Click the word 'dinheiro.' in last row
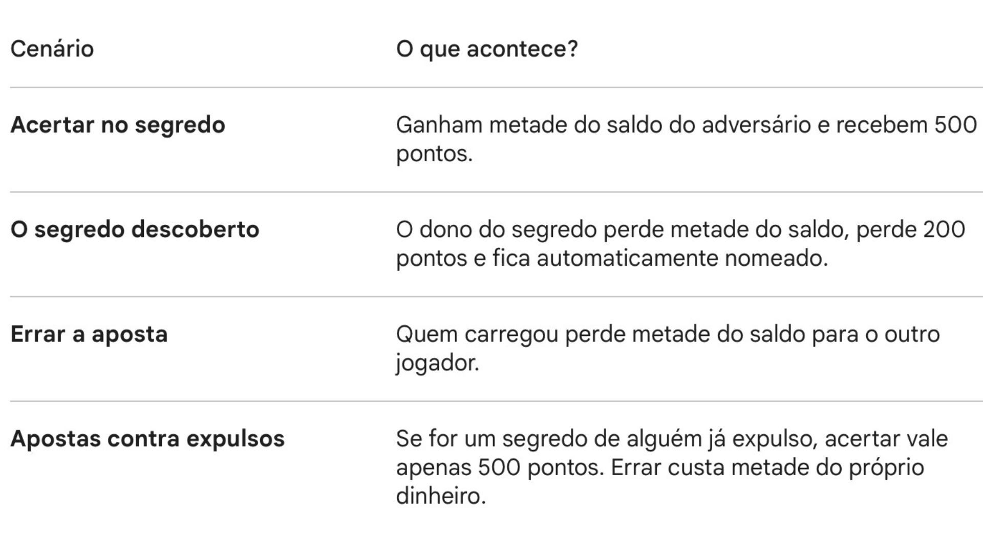Image resolution: width=983 pixels, height=553 pixels. (x=441, y=496)
